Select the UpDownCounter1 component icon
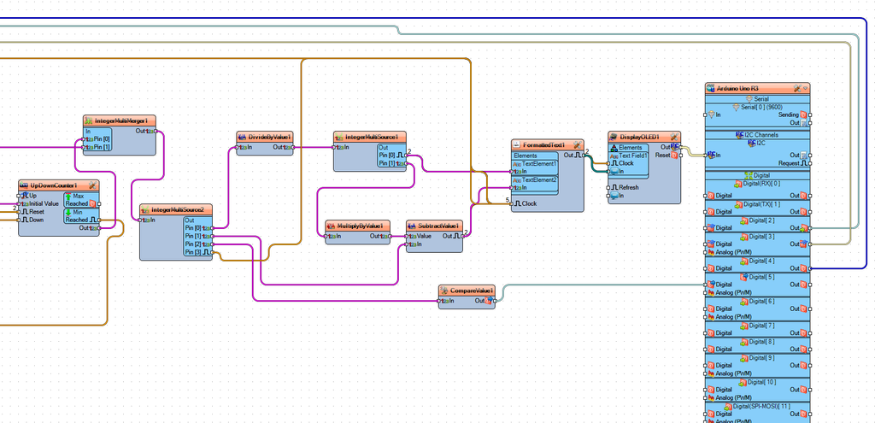The image size is (875, 423). coord(24,185)
